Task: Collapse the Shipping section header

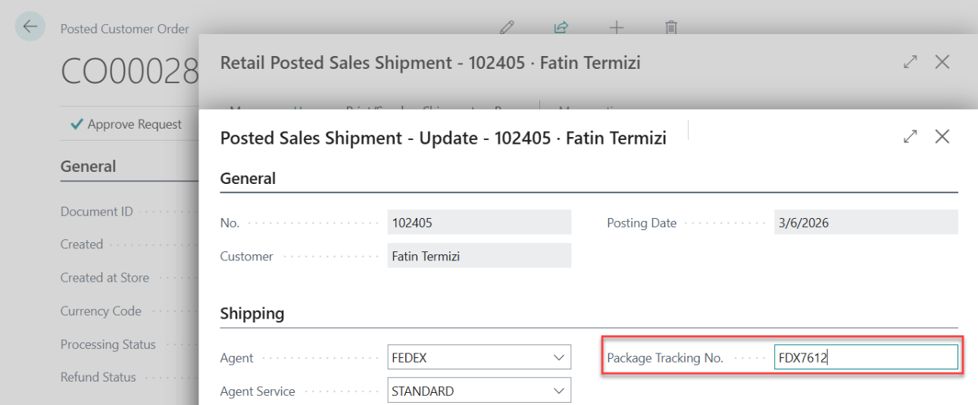Action: point(252,313)
